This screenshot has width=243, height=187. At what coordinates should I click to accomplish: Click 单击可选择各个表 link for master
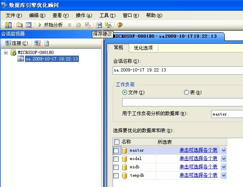199,150
